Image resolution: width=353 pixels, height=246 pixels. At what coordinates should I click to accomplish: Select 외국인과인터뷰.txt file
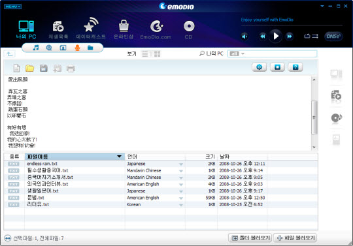[48, 184]
